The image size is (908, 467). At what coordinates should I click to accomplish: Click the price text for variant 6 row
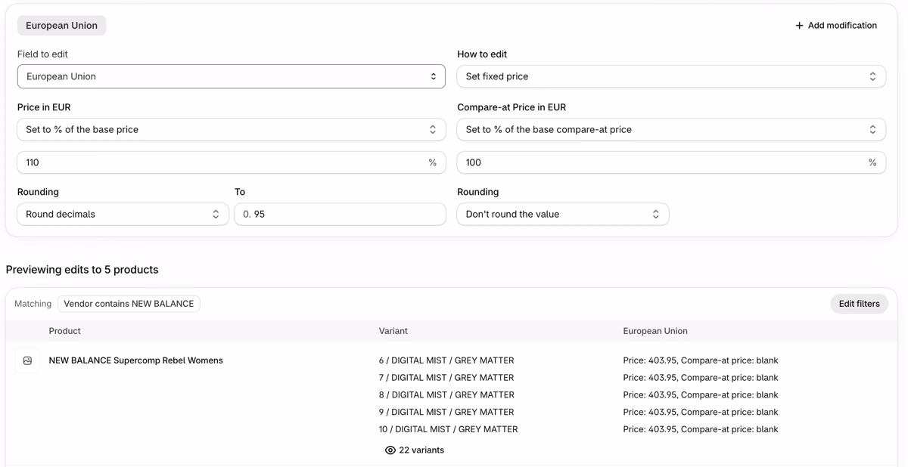(701, 360)
